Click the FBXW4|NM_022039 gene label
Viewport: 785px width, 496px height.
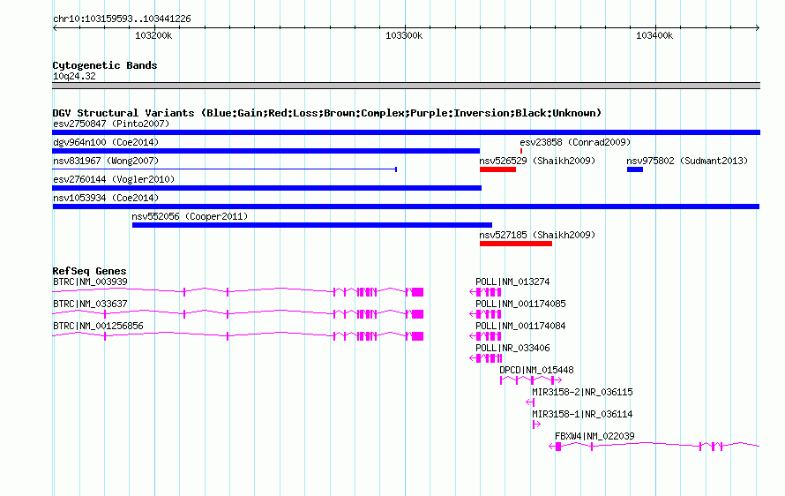point(594,436)
